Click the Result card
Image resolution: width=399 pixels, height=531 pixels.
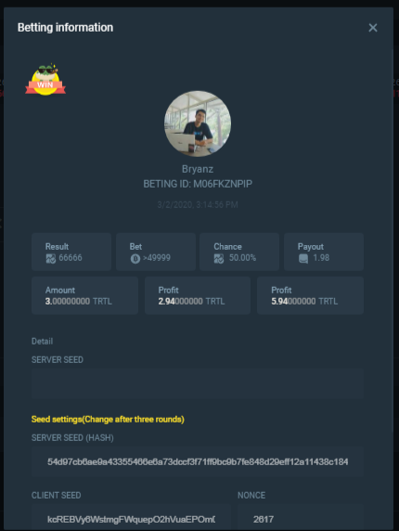coord(71,252)
